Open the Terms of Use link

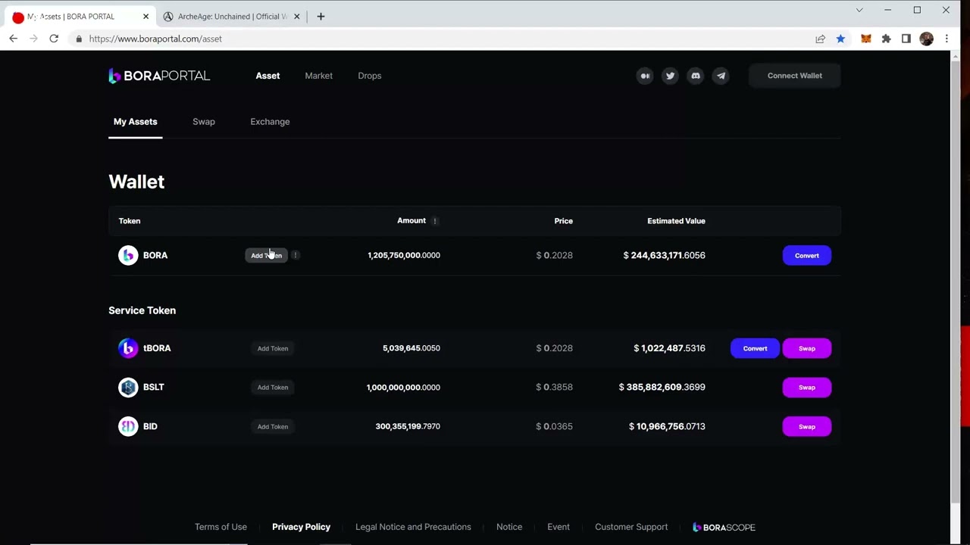pos(221,527)
